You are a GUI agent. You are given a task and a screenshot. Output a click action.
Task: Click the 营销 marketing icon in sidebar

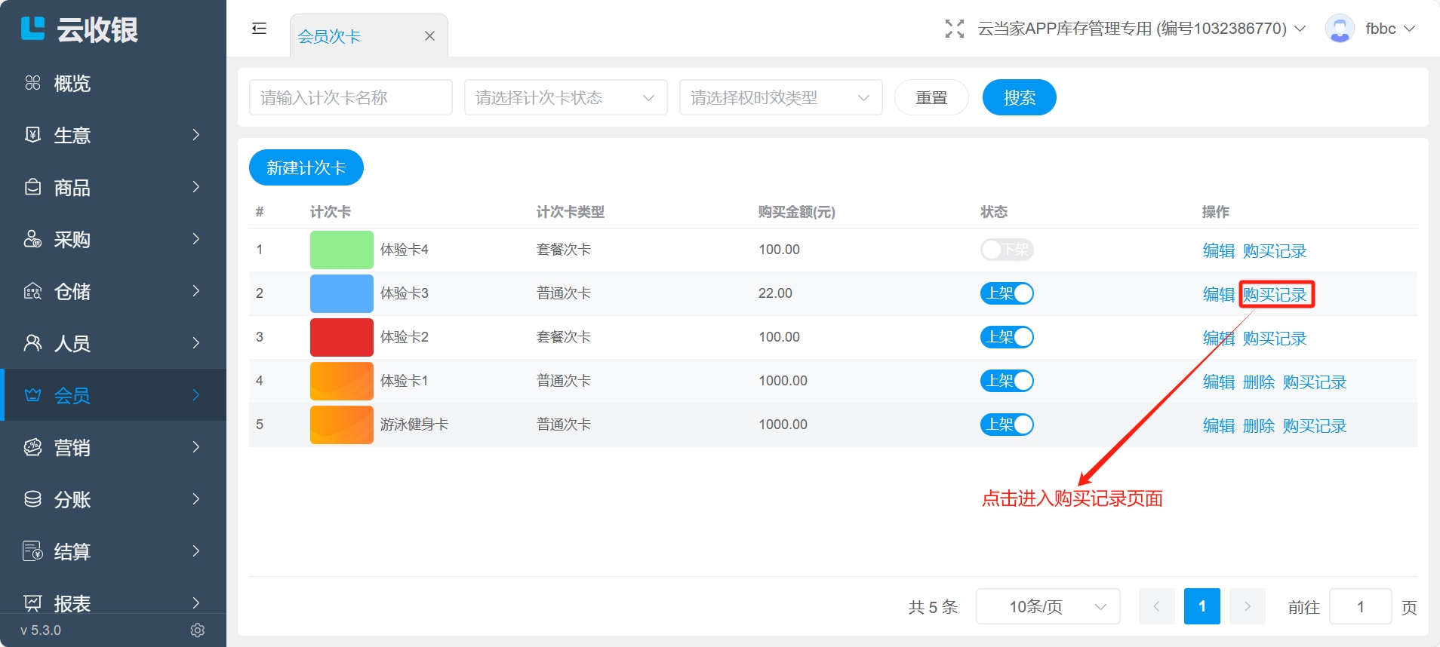32,447
